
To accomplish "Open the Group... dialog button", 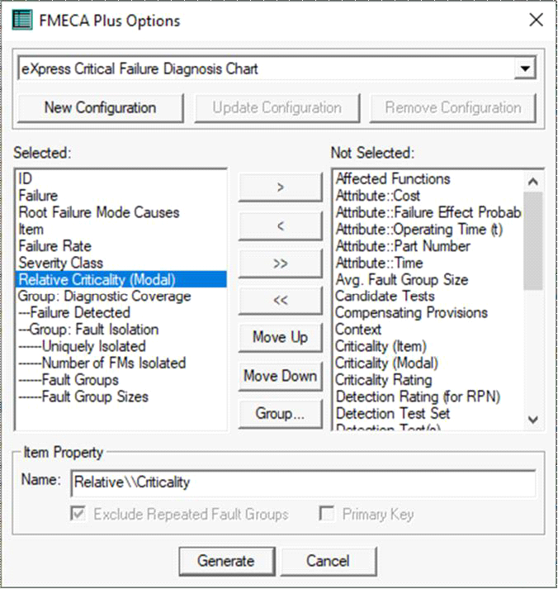I will tap(281, 414).
